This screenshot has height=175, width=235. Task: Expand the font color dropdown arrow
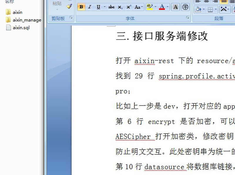[168, 7]
